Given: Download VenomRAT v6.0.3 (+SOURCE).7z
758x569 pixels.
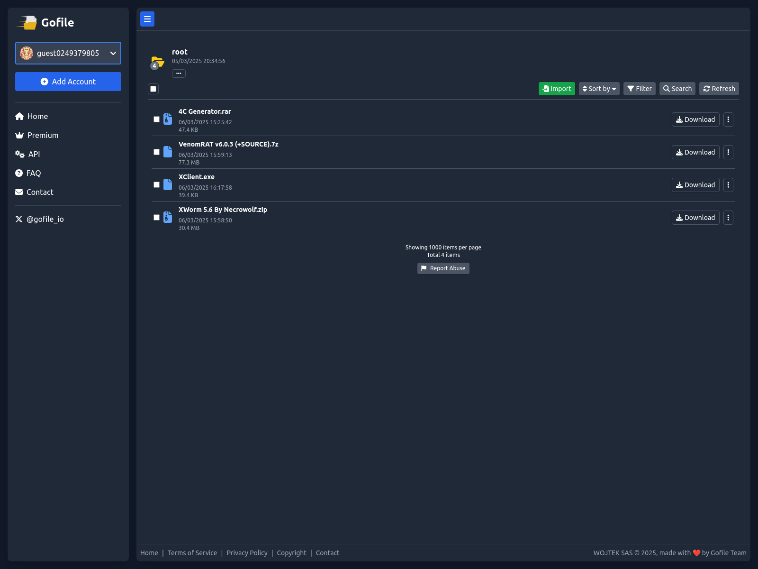Looking at the screenshot, I should click(695, 152).
